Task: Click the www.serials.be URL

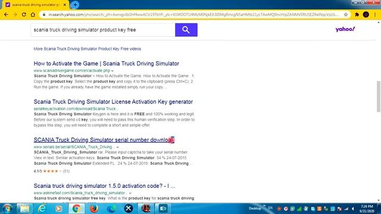Action: 74,147
